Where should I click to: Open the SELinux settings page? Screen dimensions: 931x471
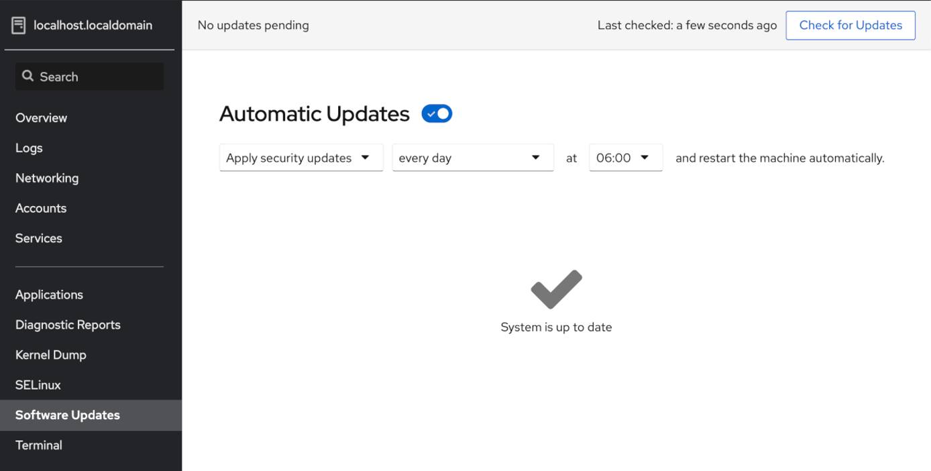click(x=39, y=384)
